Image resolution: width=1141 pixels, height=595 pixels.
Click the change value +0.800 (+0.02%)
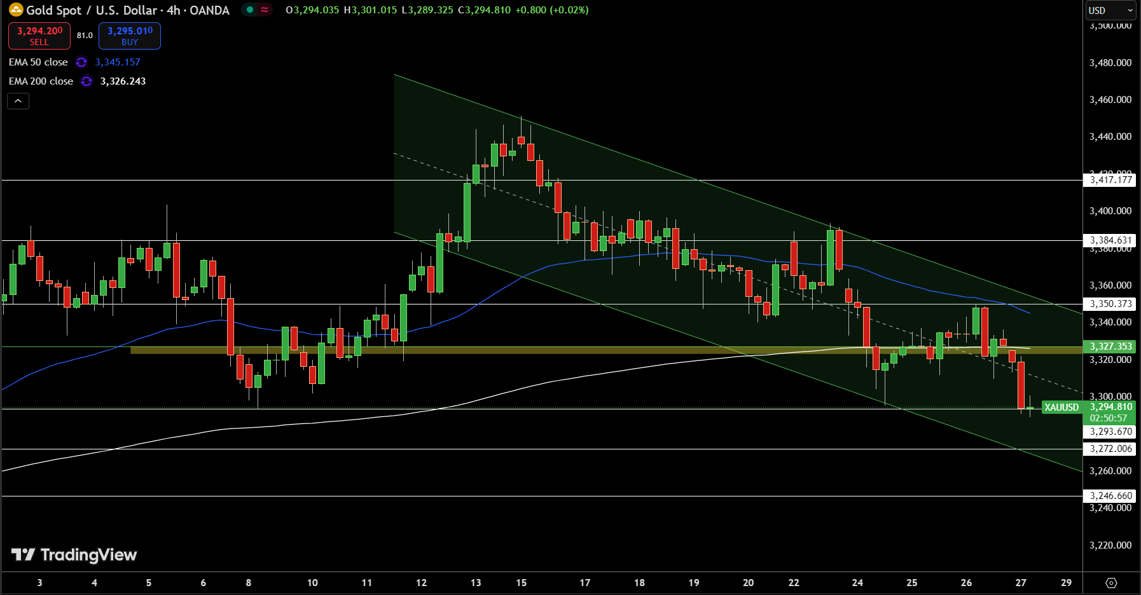551,10
